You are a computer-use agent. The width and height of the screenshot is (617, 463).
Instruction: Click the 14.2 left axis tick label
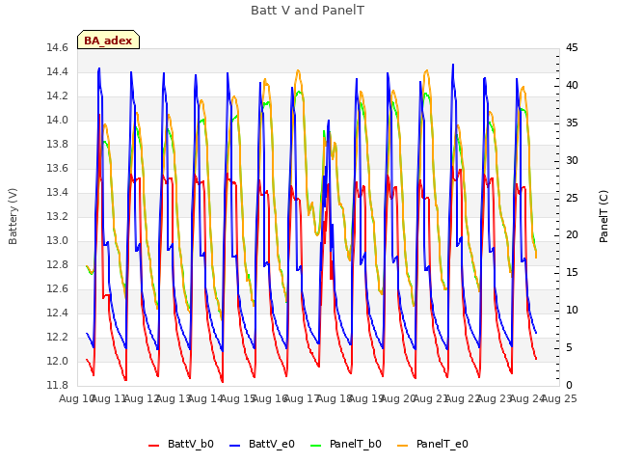(x=57, y=96)
